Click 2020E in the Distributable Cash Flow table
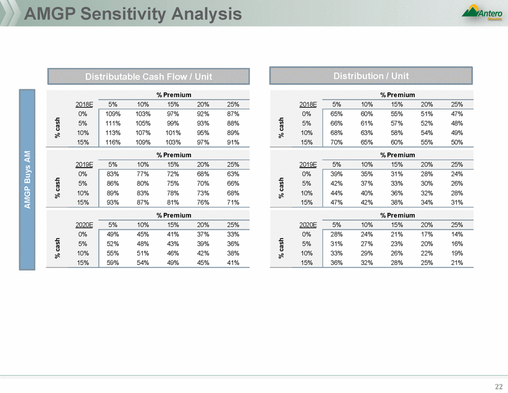508x393 pixels. [x=83, y=225]
